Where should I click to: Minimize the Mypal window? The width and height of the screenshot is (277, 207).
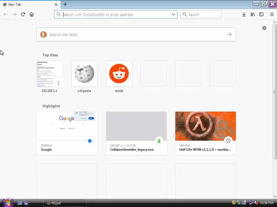pos(256,4)
